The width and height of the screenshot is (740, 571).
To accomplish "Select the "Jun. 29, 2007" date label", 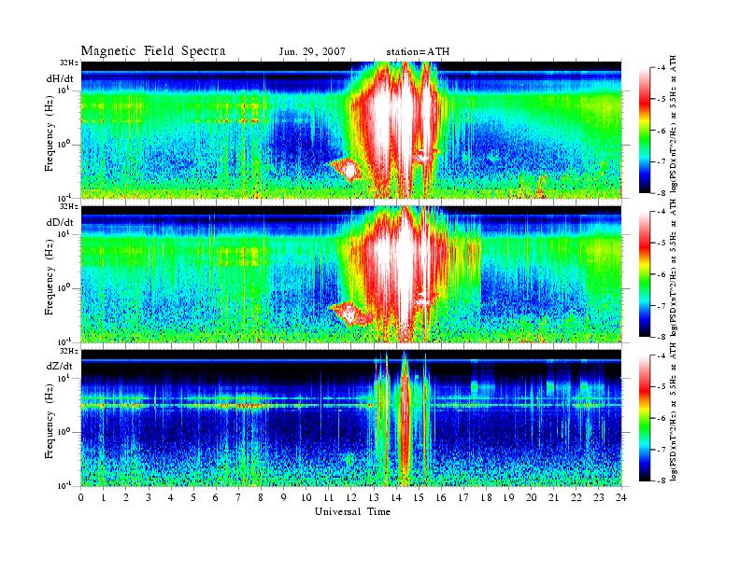I will pyautogui.click(x=312, y=52).
